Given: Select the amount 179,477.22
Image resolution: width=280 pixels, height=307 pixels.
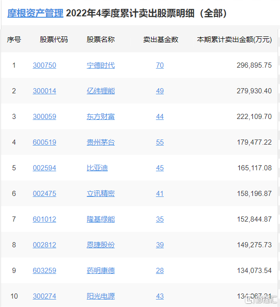Looking at the screenshot, I should pos(254,142).
